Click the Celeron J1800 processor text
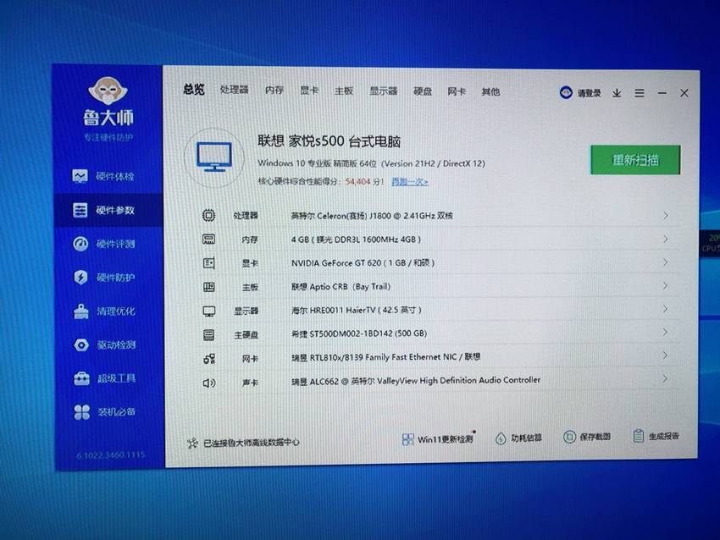 tap(372, 216)
